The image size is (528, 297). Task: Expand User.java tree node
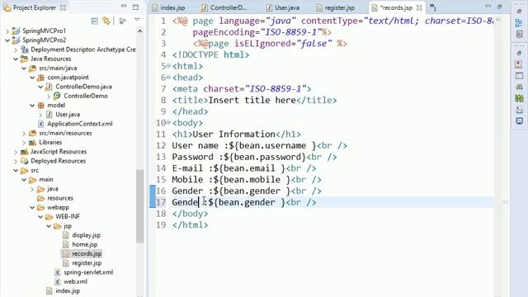[40, 115]
